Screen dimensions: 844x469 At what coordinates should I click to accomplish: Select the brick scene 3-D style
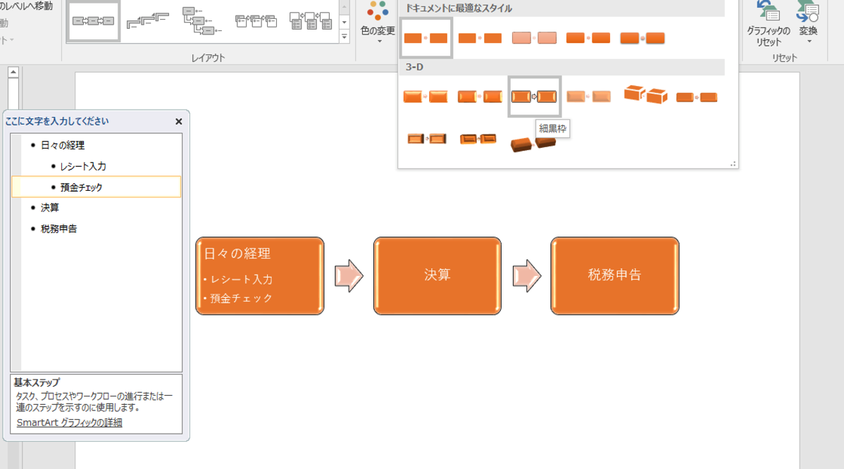click(645, 95)
